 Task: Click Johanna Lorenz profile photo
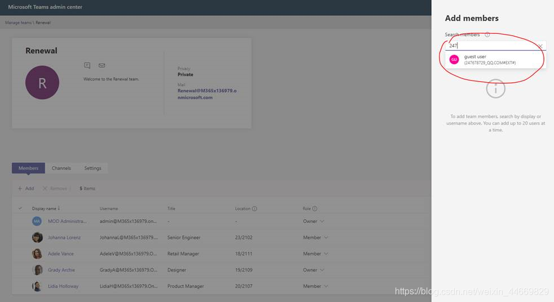[x=37, y=237]
